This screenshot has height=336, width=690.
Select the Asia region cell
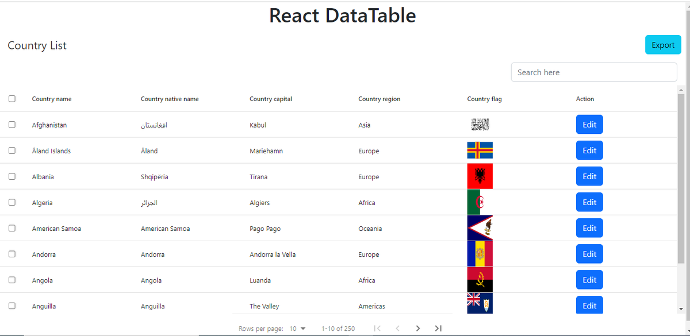(364, 125)
